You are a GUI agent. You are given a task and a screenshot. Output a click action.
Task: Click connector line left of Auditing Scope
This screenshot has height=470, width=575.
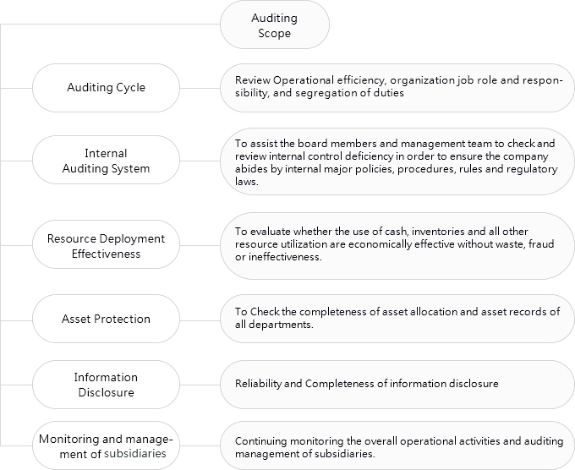110,25
